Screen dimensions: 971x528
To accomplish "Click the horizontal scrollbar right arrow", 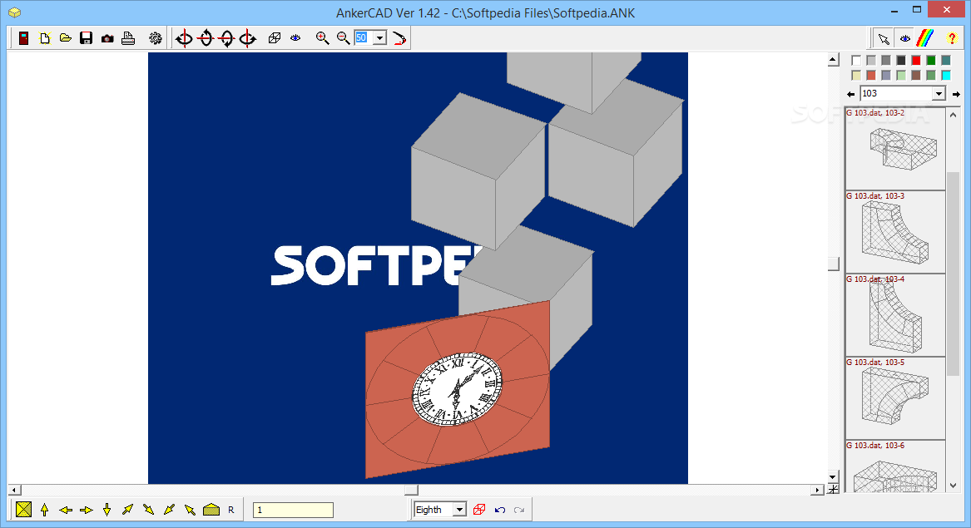I will pos(817,490).
